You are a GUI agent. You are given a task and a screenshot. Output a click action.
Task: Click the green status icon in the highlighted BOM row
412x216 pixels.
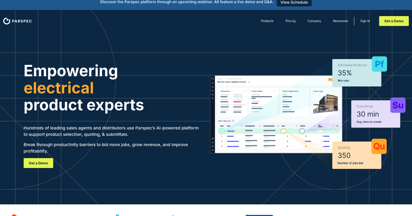(x=222, y=131)
